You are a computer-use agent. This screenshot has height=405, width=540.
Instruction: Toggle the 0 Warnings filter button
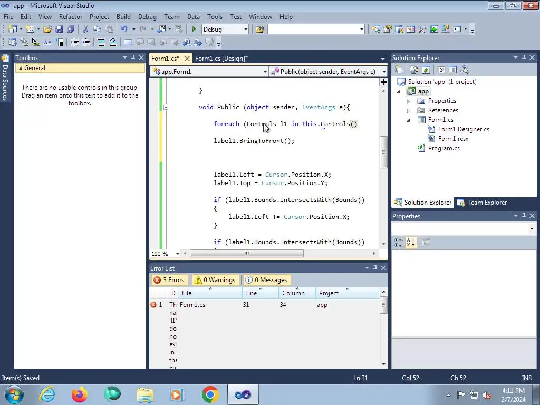(215, 280)
